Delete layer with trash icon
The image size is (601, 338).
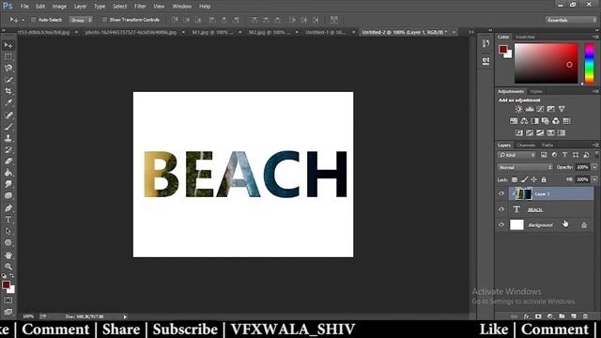tap(585, 316)
